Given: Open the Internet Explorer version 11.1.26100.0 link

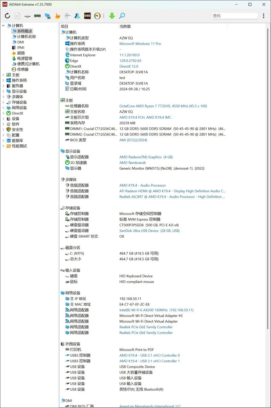Looking at the screenshot, I should coord(129,55).
